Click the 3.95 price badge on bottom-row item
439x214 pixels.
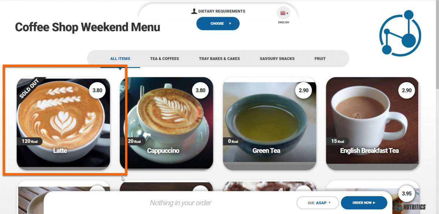(407, 193)
